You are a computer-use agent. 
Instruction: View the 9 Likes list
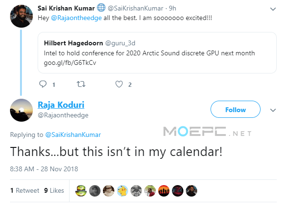pyautogui.click(x=54, y=190)
